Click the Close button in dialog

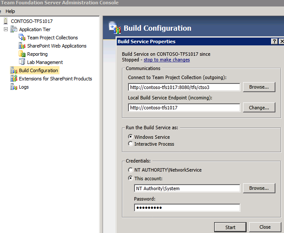pyautogui.click(x=265, y=227)
